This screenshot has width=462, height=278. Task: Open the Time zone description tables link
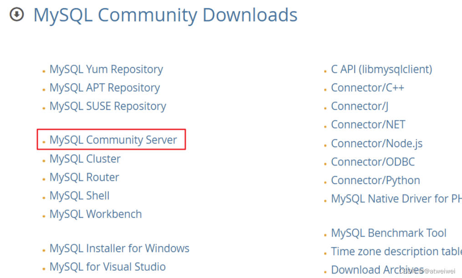click(396, 252)
